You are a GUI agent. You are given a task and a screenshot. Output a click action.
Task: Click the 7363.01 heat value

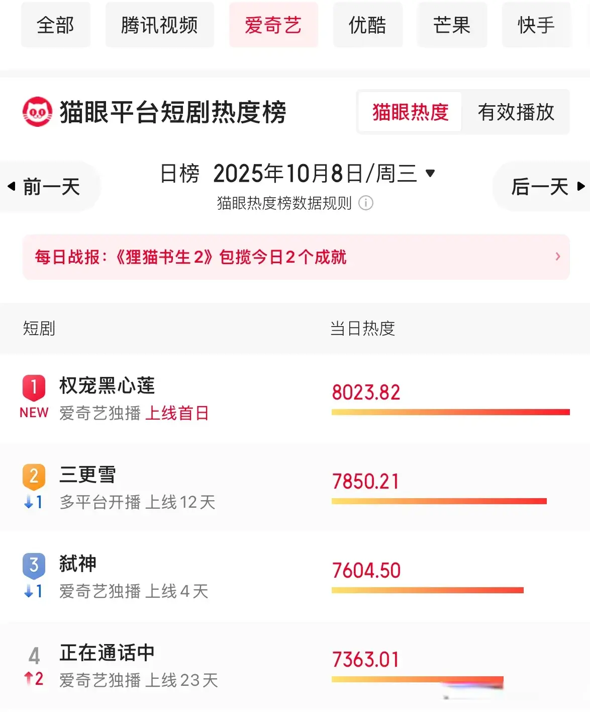click(365, 660)
